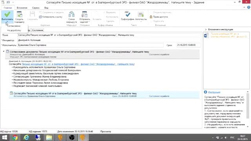
Task: Click the Копировать ссылку ribbon item
Action: (x=51, y=17)
